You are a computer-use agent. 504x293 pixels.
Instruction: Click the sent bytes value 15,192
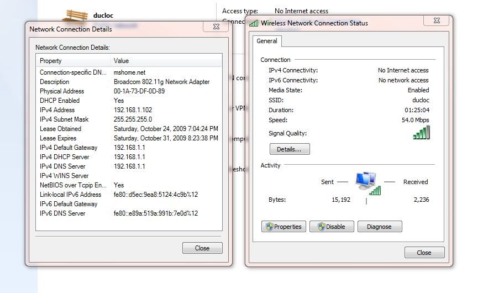(x=341, y=200)
